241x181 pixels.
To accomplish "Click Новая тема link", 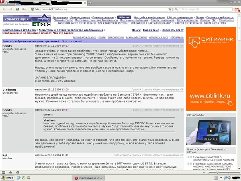I will click(x=151, y=30).
